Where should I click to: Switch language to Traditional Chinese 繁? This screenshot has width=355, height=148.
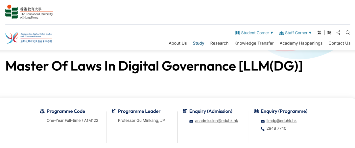click(319, 33)
